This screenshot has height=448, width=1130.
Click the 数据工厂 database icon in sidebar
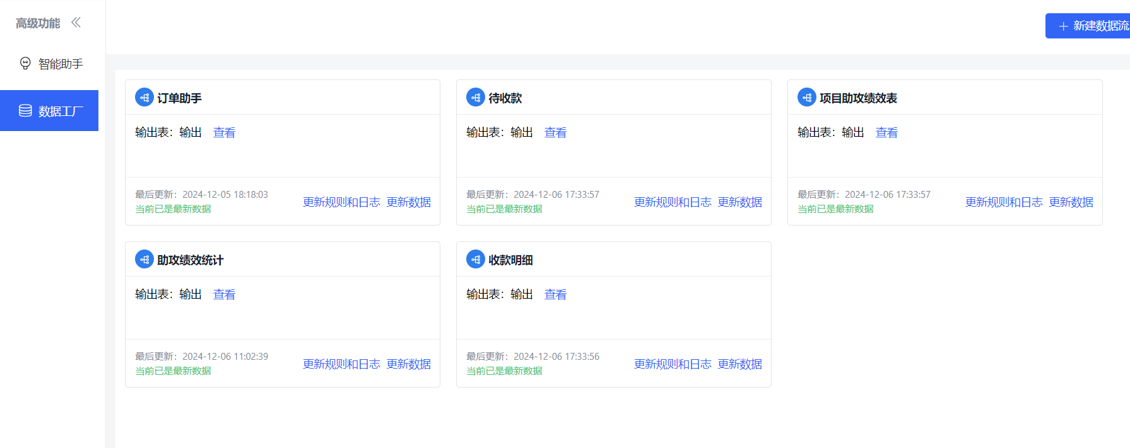[x=25, y=111]
